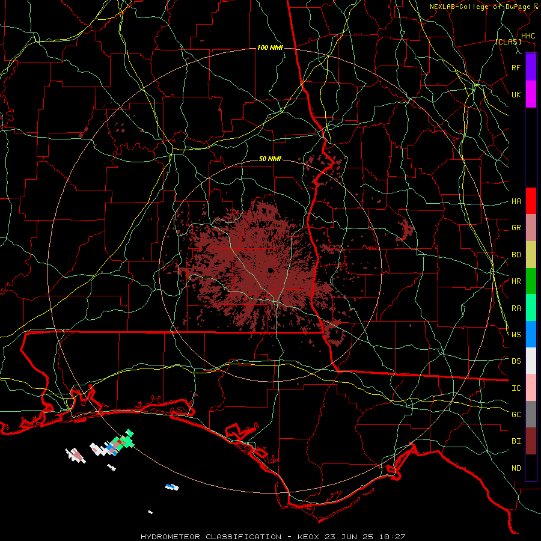Click the "WS" legend label

click(x=516, y=335)
